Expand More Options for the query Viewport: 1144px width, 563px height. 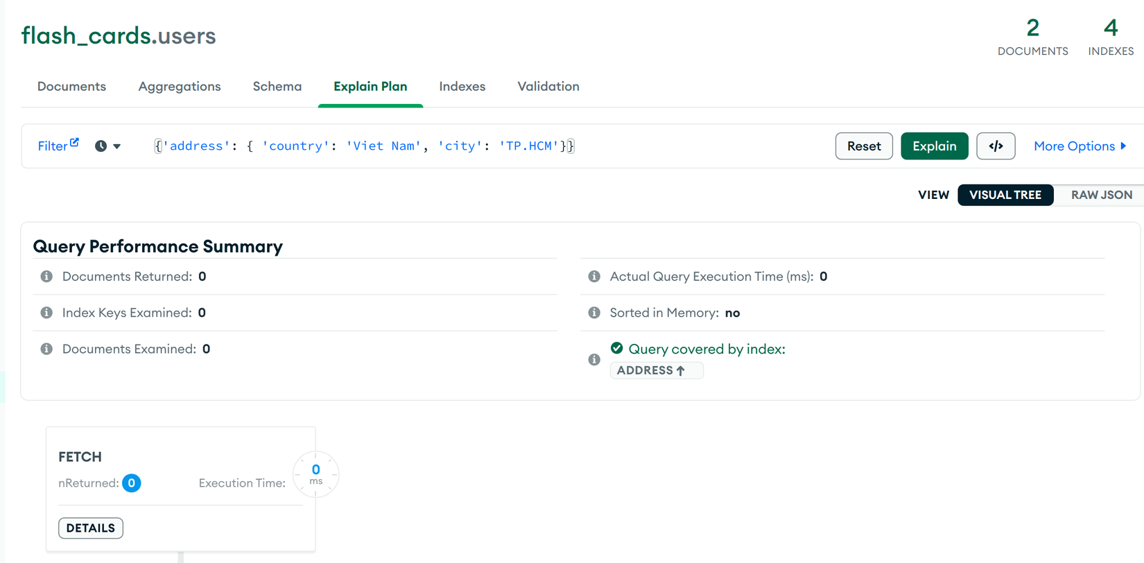(1080, 146)
